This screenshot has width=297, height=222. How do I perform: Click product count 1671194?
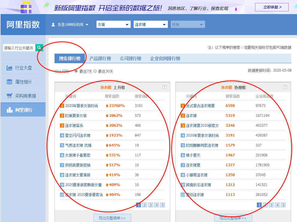(263, 116)
